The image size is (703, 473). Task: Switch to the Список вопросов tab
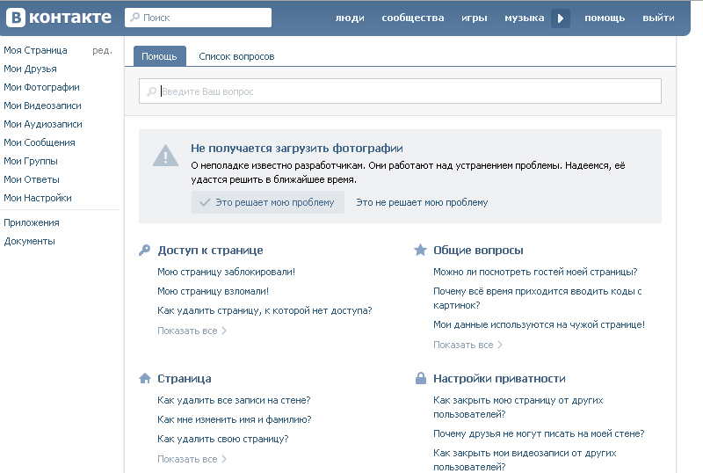click(236, 56)
